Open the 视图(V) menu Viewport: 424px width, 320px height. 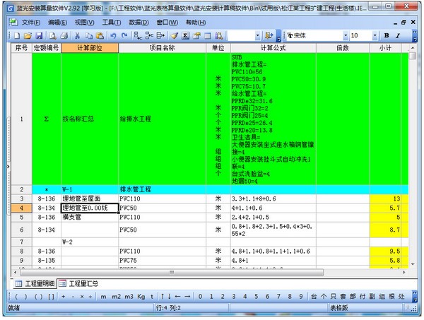tap(84, 23)
